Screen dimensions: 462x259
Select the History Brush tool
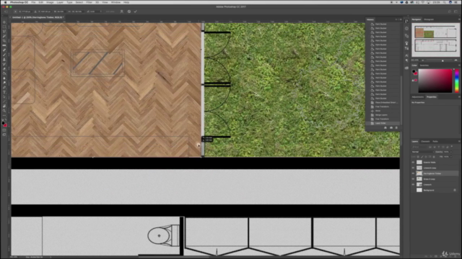(4, 64)
